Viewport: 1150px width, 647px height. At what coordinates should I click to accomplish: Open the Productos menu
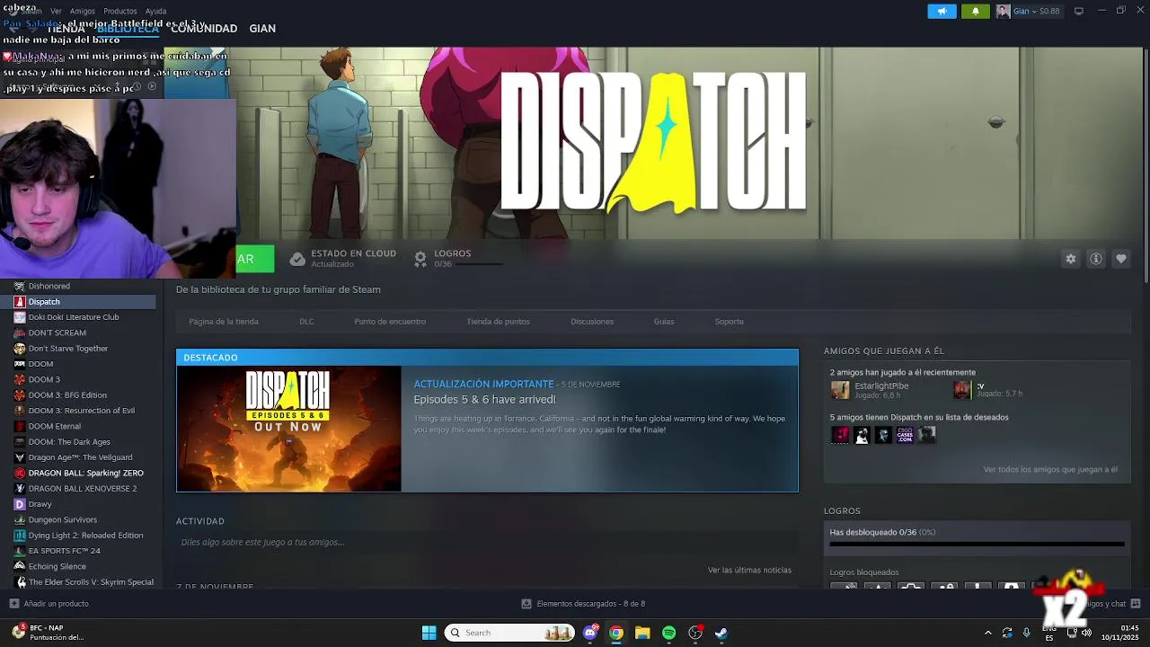click(x=119, y=11)
